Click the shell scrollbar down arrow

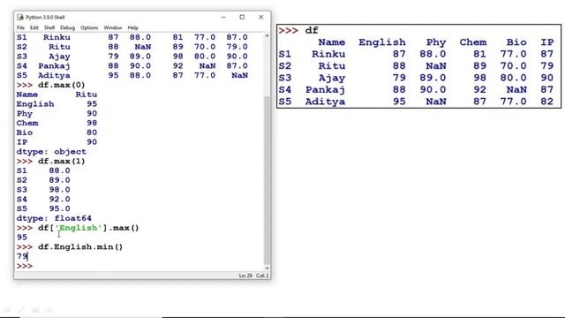coord(267,268)
